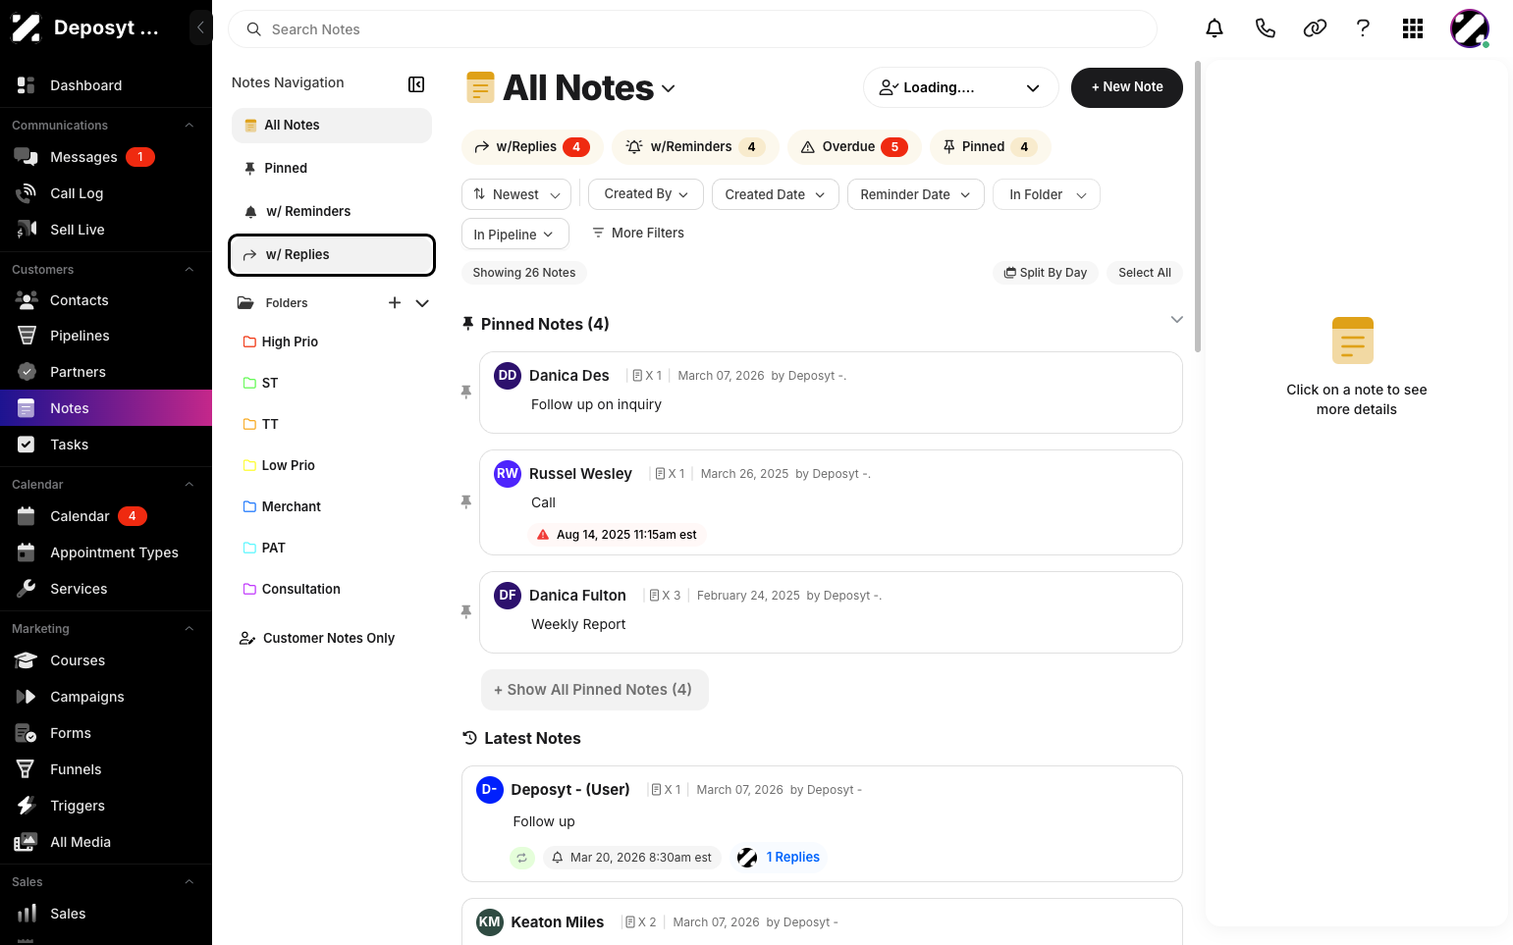The image size is (1513, 945).
Task: Open the user profile avatar
Action: point(1470,28)
